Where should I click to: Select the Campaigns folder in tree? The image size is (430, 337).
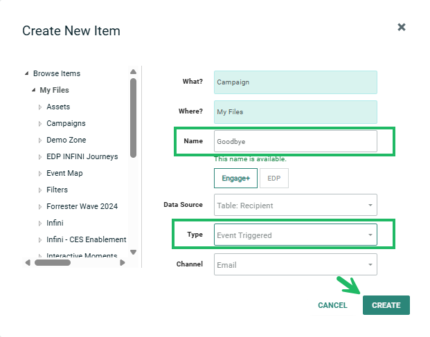click(66, 123)
